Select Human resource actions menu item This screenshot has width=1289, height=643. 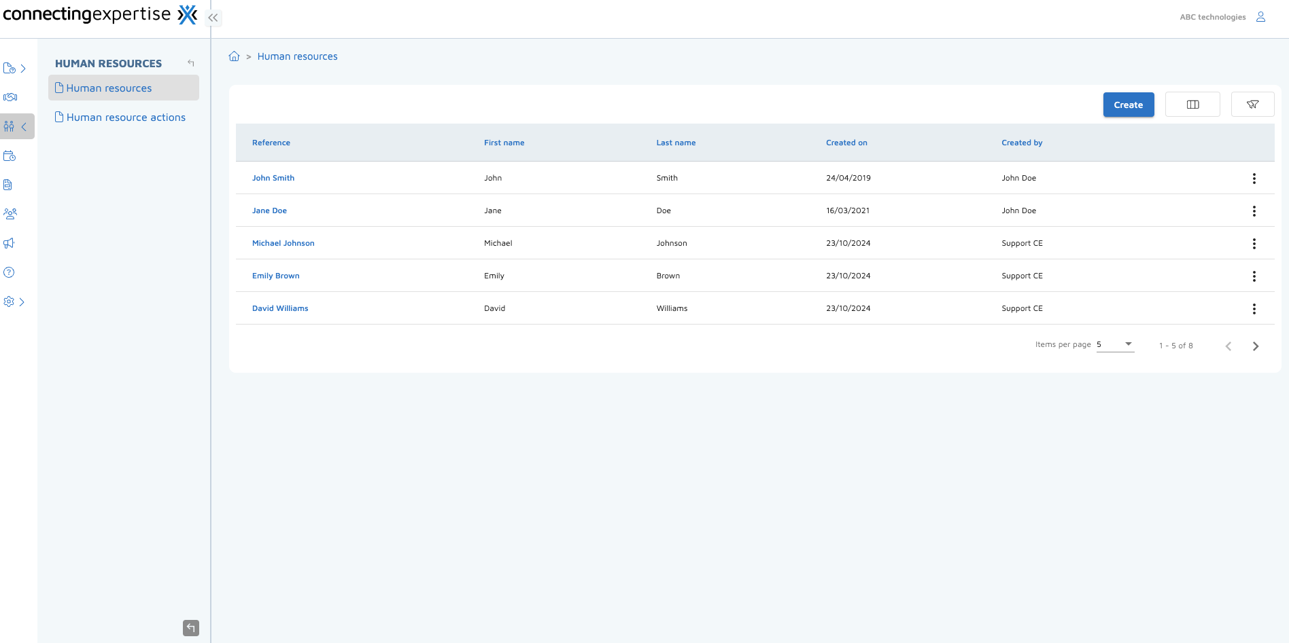point(126,117)
